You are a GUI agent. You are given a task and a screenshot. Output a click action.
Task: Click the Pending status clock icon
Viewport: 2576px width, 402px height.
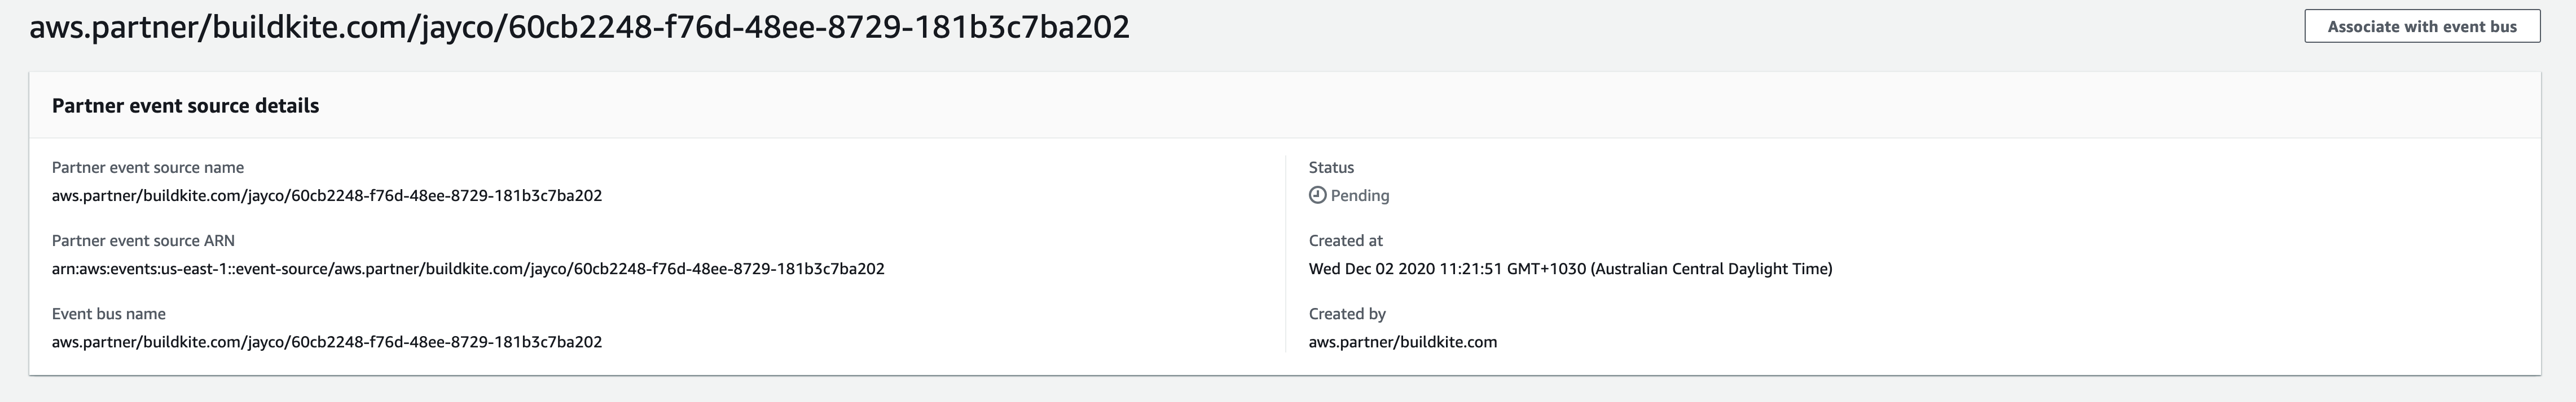click(1317, 195)
